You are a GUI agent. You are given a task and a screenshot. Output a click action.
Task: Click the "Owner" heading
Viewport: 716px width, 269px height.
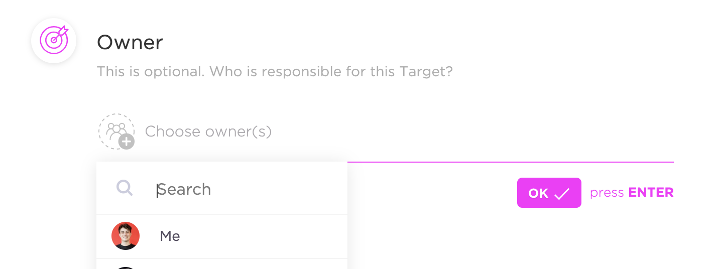[130, 43]
